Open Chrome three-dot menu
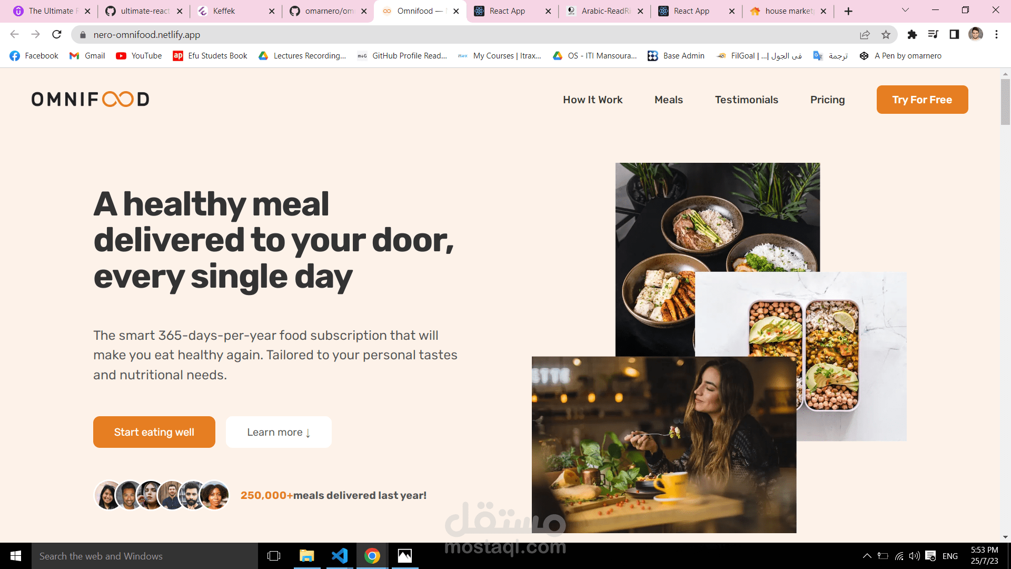 tap(996, 34)
